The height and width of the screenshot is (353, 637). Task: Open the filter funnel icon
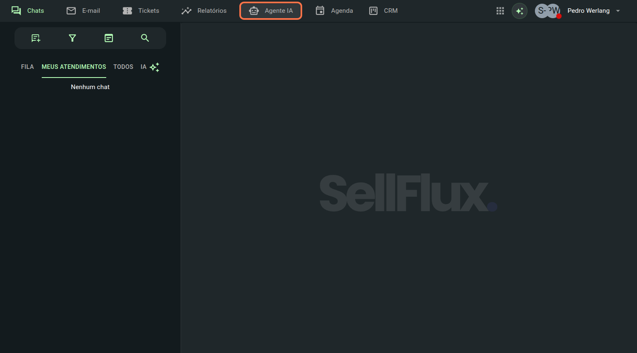(72, 38)
